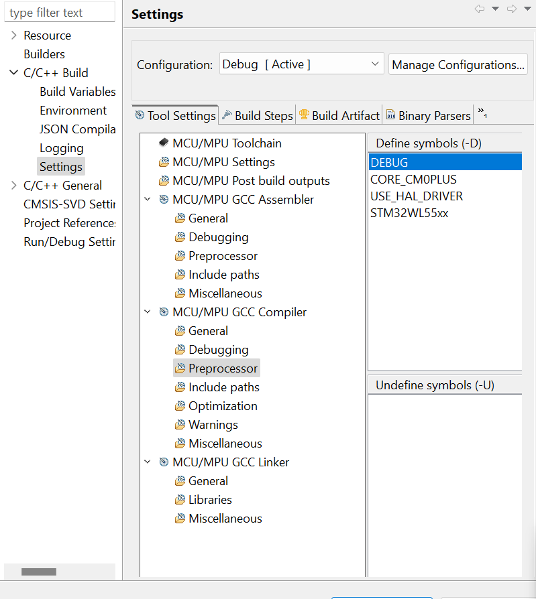Image resolution: width=536 pixels, height=599 pixels.
Task: Click the Optimization option icon
Action: (180, 405)
